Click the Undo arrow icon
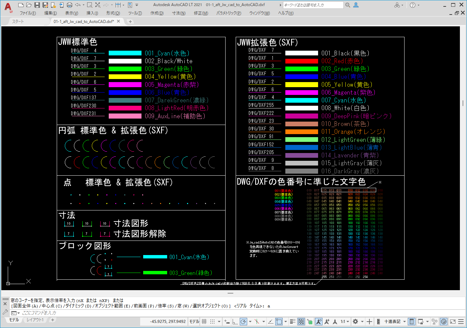Viewport: 467px width, 328px height. click(78, 5)
